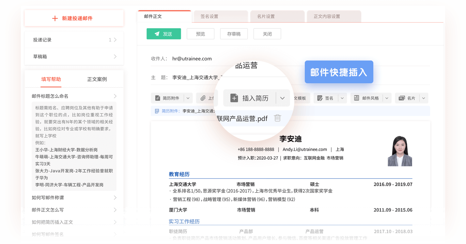Open the 插入简历 dropdown chevron
Screen dimensions: 466x244
282,98
